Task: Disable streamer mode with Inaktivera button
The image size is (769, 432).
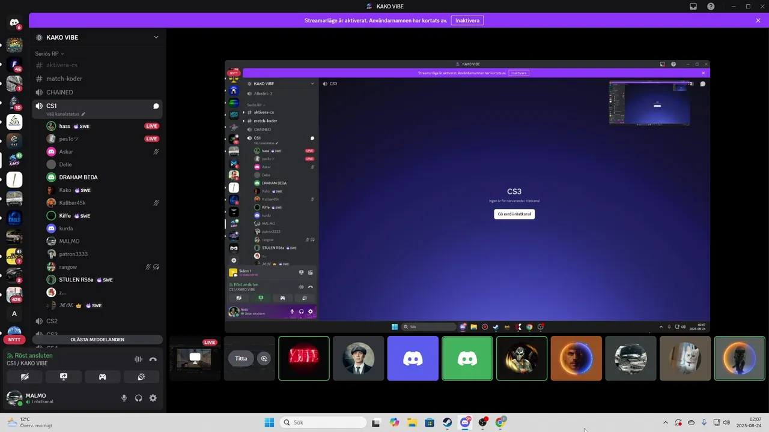Action: click(x=467, y=20)
